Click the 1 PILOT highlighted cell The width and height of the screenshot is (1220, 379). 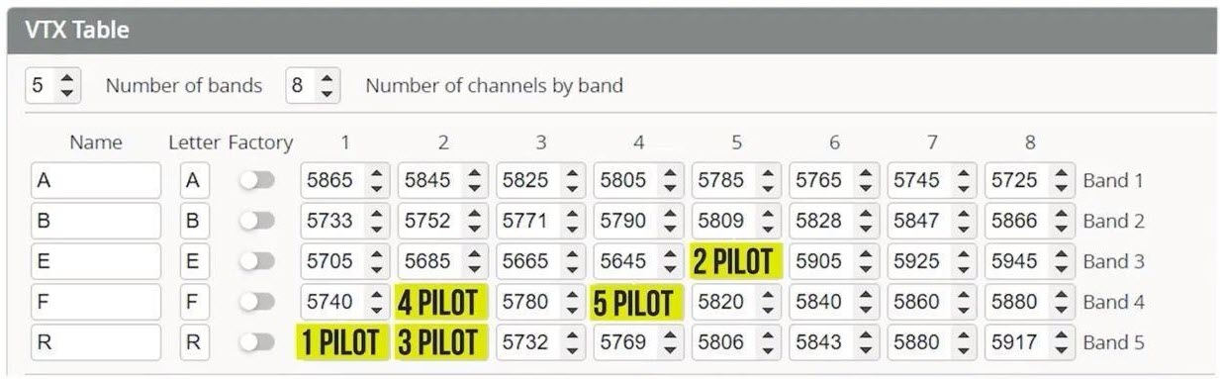pyautogui.click(x=342, y=342)
